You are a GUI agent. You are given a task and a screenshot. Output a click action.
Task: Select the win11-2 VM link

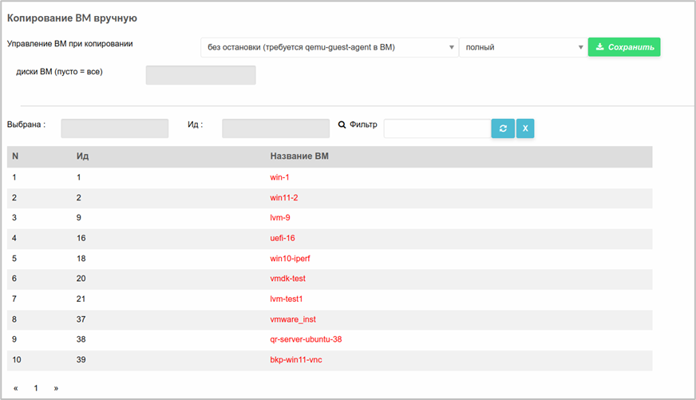tap(284, 197)
